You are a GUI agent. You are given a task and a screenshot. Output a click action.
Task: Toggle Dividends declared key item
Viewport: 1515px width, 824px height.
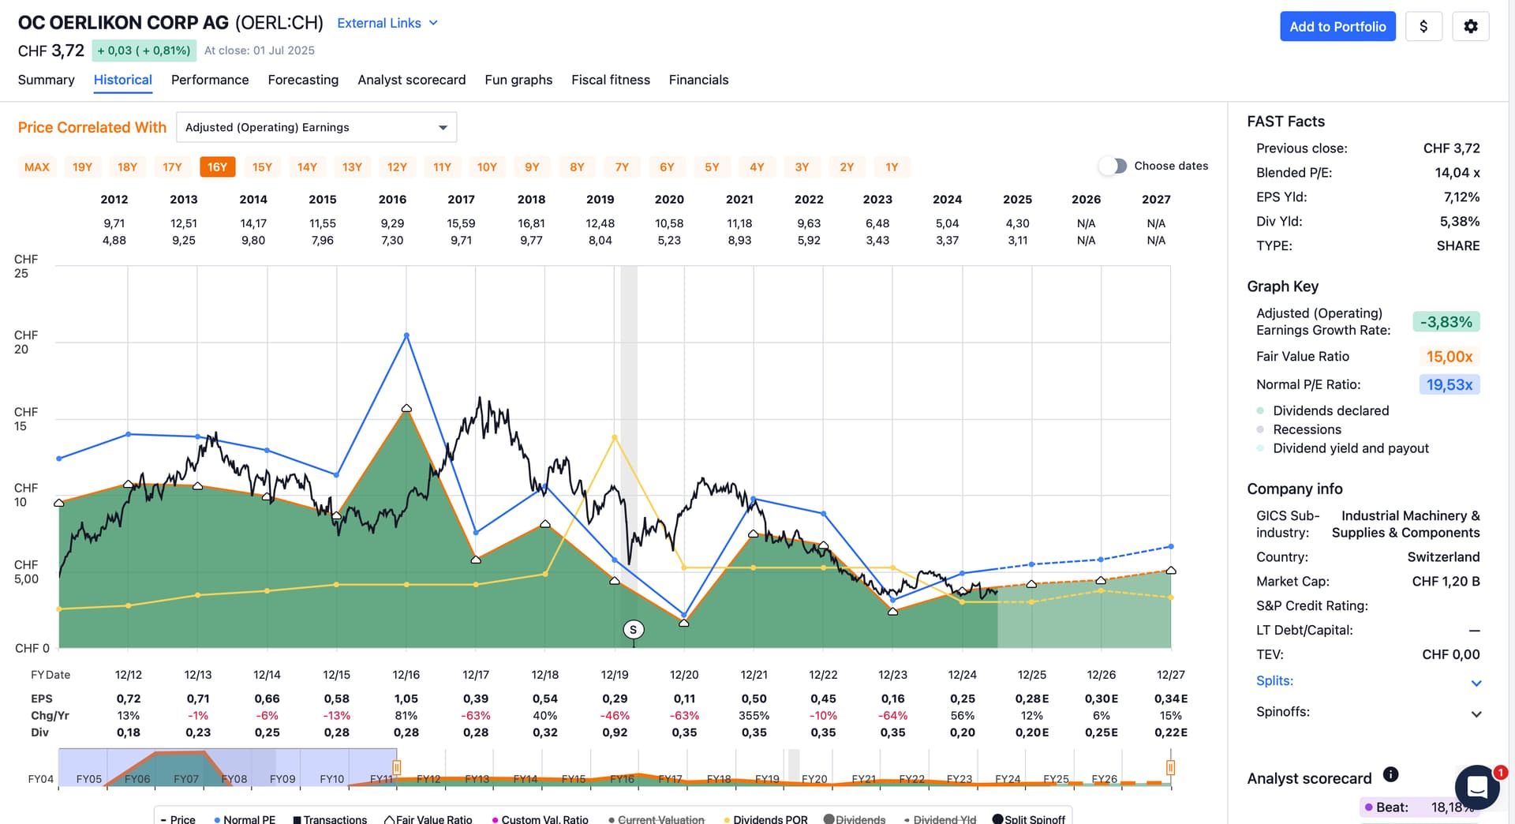(1322, 410)
